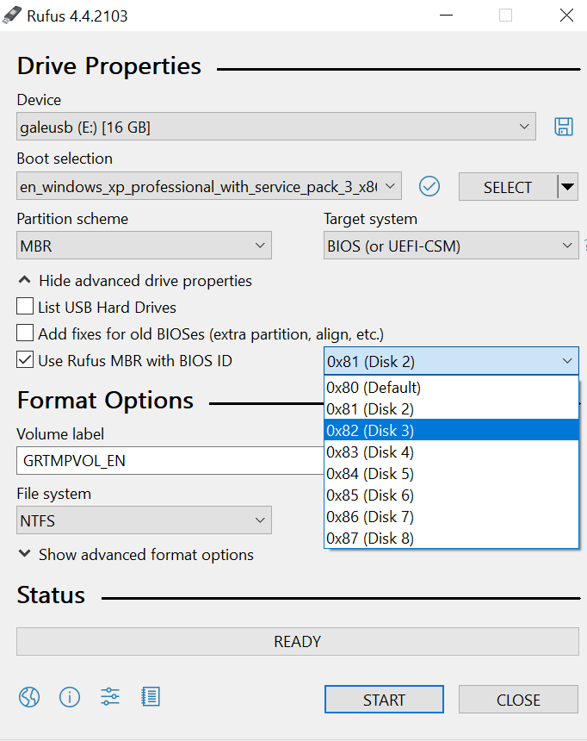Open application settings sliders icon

(110, 696)
